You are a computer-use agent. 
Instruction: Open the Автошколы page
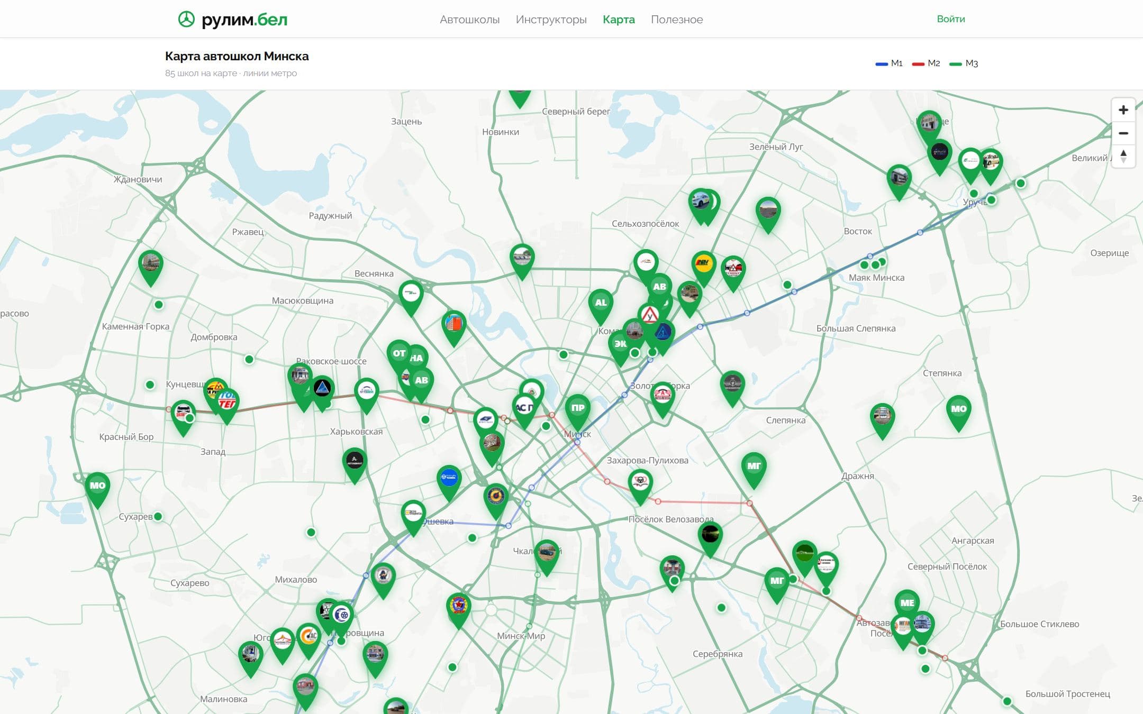click(469, 20)
